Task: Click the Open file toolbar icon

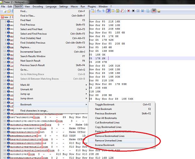Action: pyautogui.click(x=9, y=11)
